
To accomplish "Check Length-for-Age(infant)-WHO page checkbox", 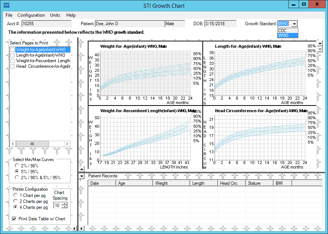I will [x=12, y=55].
